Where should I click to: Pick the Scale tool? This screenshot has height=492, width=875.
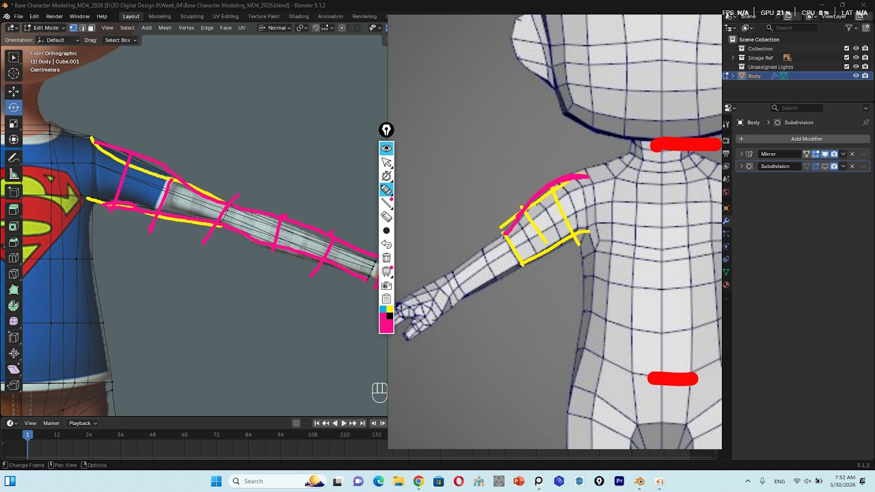click(14, 124)
